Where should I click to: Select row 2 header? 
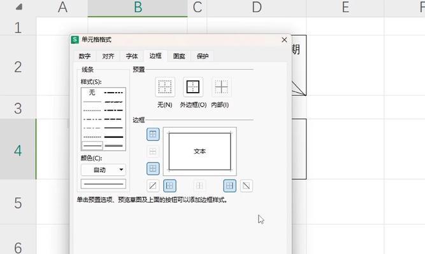(x=18, y=65)
